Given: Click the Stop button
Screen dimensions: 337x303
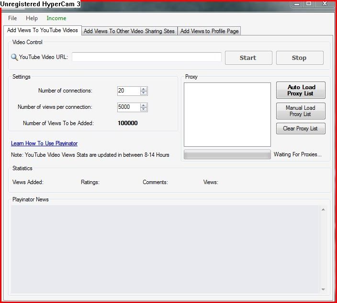Looking at the screenshot, I should click(300, 58).
